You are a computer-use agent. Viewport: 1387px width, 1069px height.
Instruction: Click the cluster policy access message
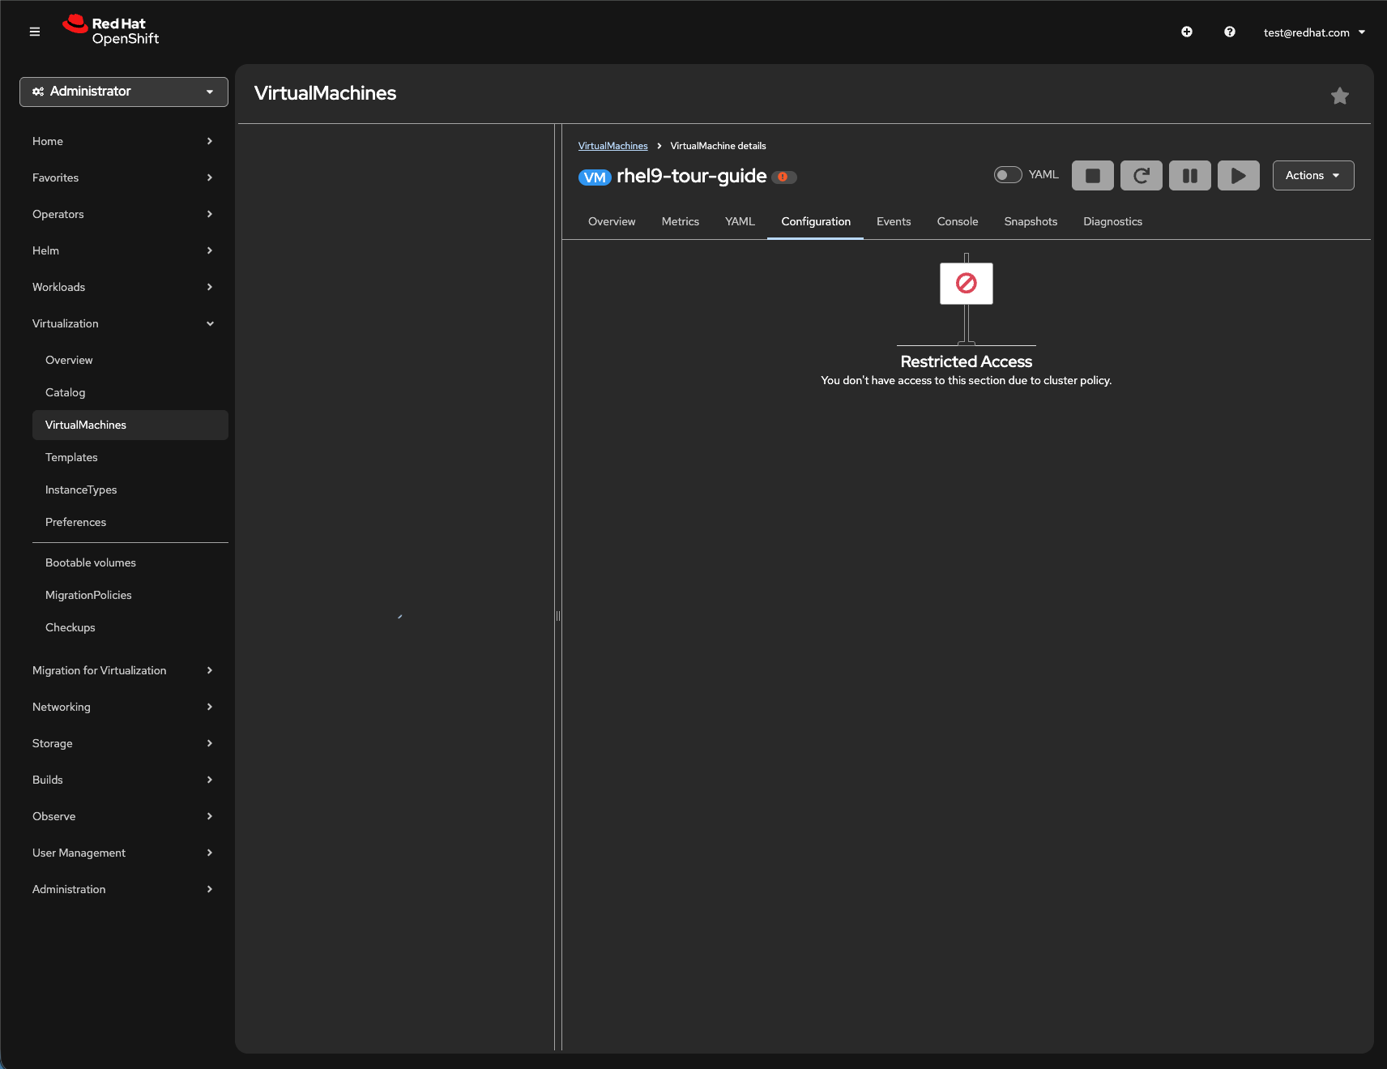pyautogui.click(x=967, y=380)
